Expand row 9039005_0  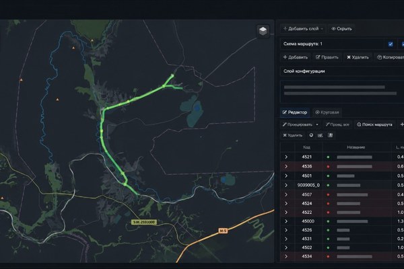click(286, 186)
